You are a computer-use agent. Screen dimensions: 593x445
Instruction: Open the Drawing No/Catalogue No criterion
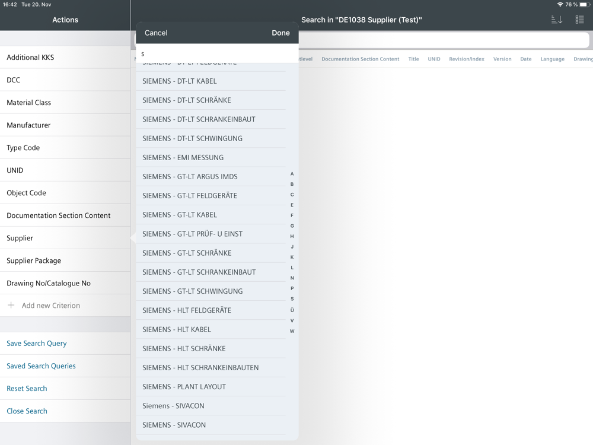pos(65,283)
